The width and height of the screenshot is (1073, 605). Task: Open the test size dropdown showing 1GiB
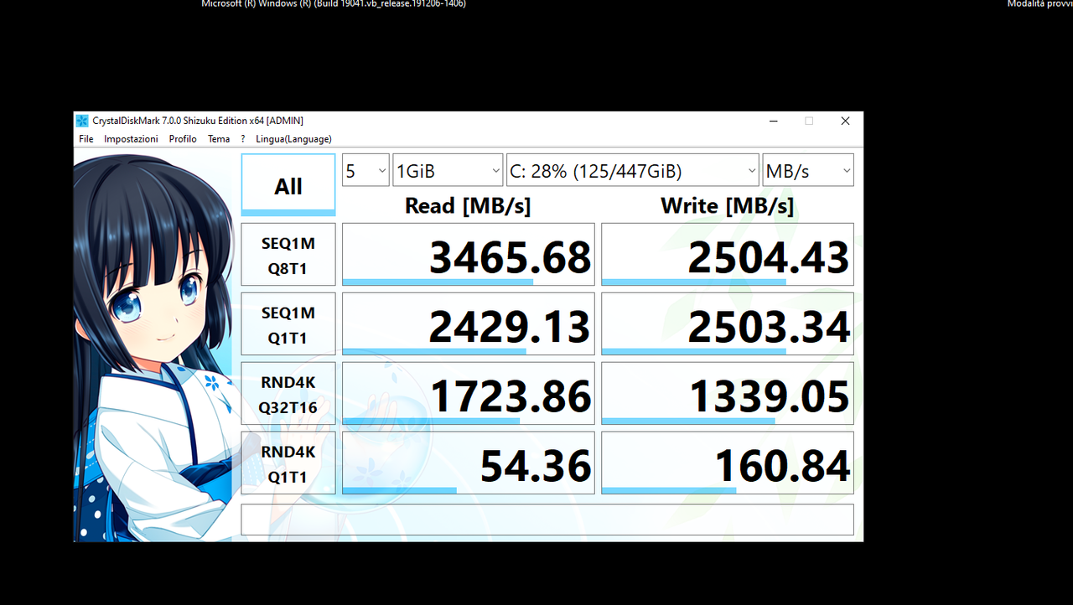(x=448, y=170)
